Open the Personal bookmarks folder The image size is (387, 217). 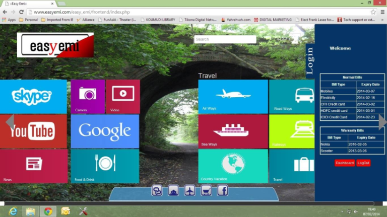click(x=28, y=20)
